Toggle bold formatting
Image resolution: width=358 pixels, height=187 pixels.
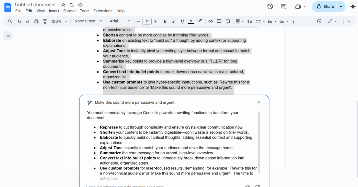pyautogui.click(x=165, y=21)
